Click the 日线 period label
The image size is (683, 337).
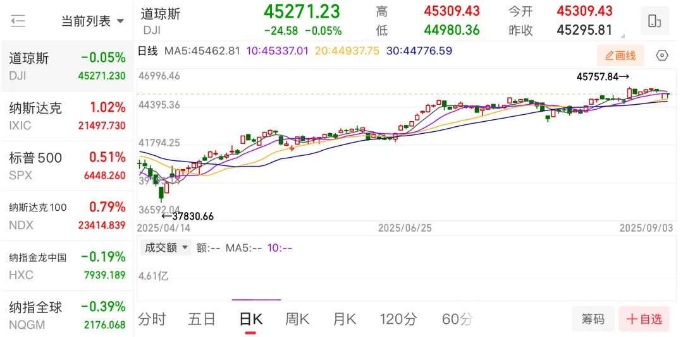[147, 51]
